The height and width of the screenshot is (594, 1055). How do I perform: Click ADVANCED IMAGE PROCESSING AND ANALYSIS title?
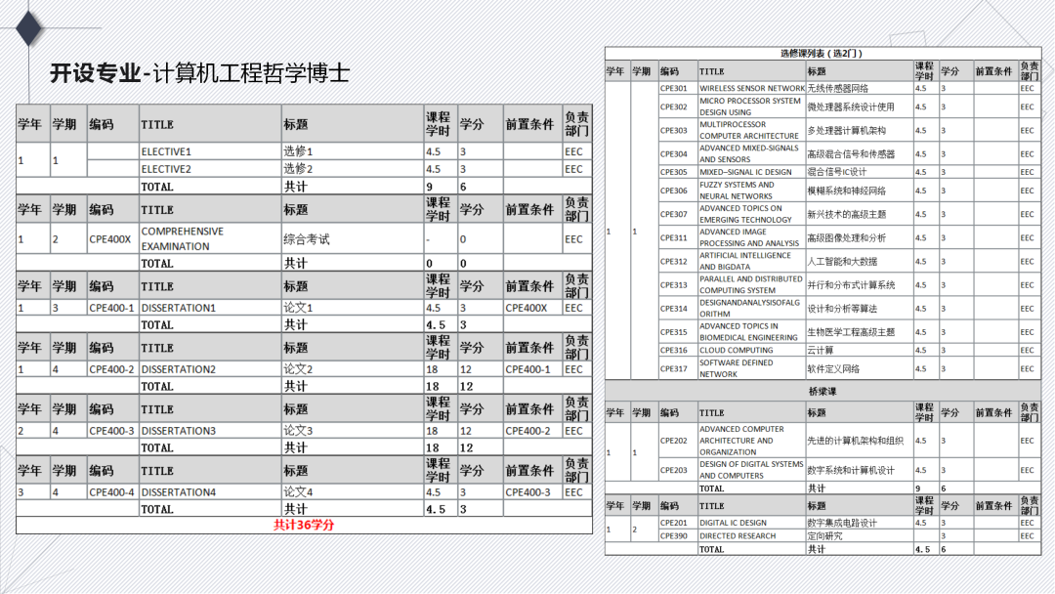(x=749, y=237)
